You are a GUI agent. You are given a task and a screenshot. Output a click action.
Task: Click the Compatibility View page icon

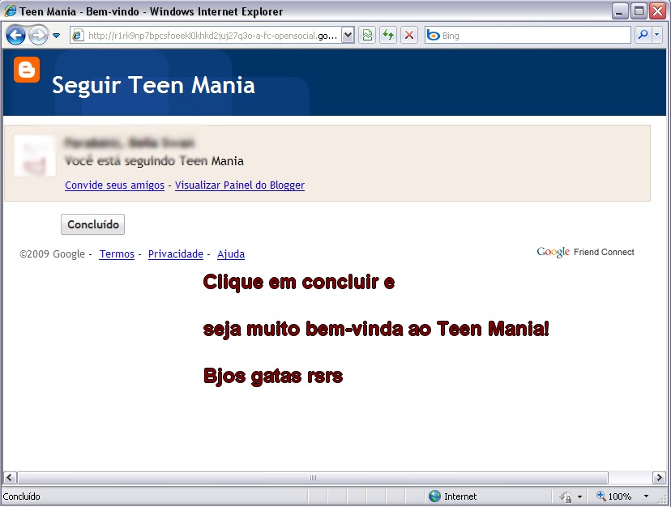367,35
